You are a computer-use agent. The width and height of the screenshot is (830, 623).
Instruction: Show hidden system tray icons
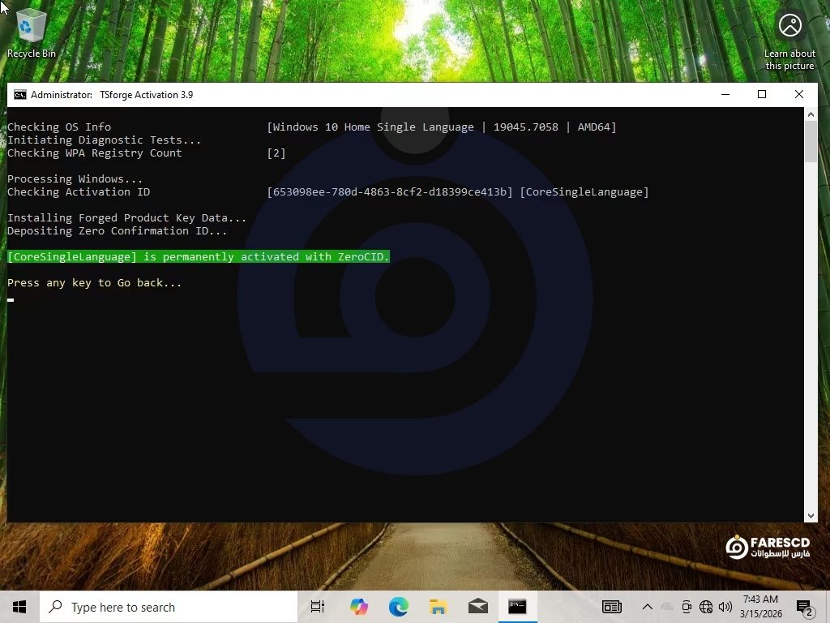pos(647,607)
